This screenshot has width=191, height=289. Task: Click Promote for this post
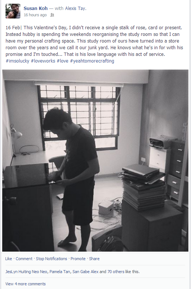pos(78,259)
